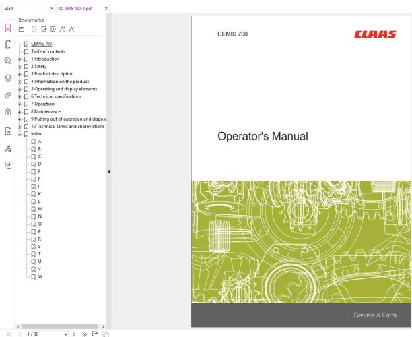Expand the 8 Maintenance bookmark
The image size is (412, 337).
coord(19,112)
